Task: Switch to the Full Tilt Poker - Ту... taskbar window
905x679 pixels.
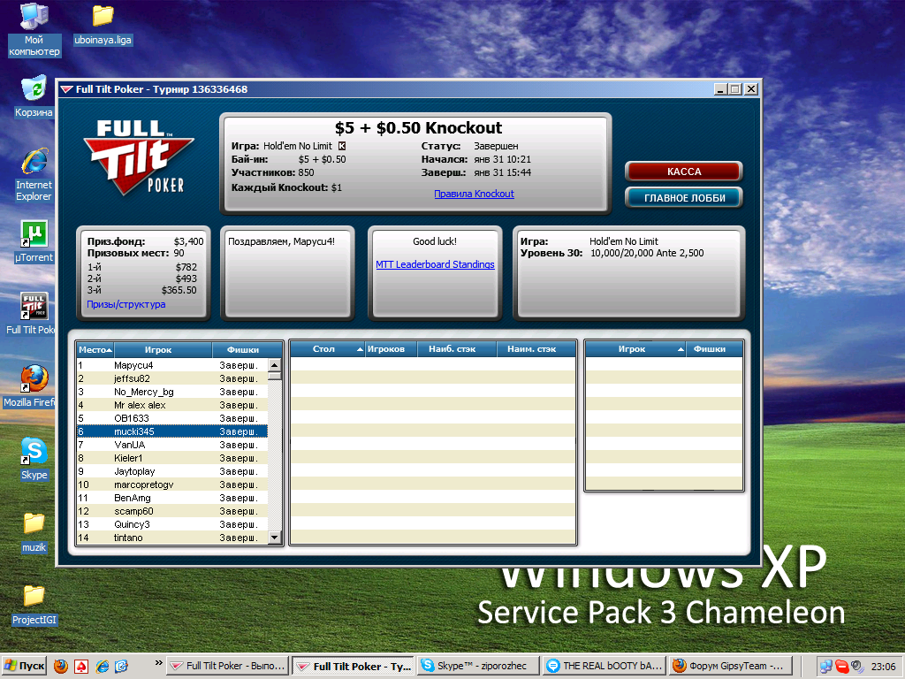Action: 354,667
